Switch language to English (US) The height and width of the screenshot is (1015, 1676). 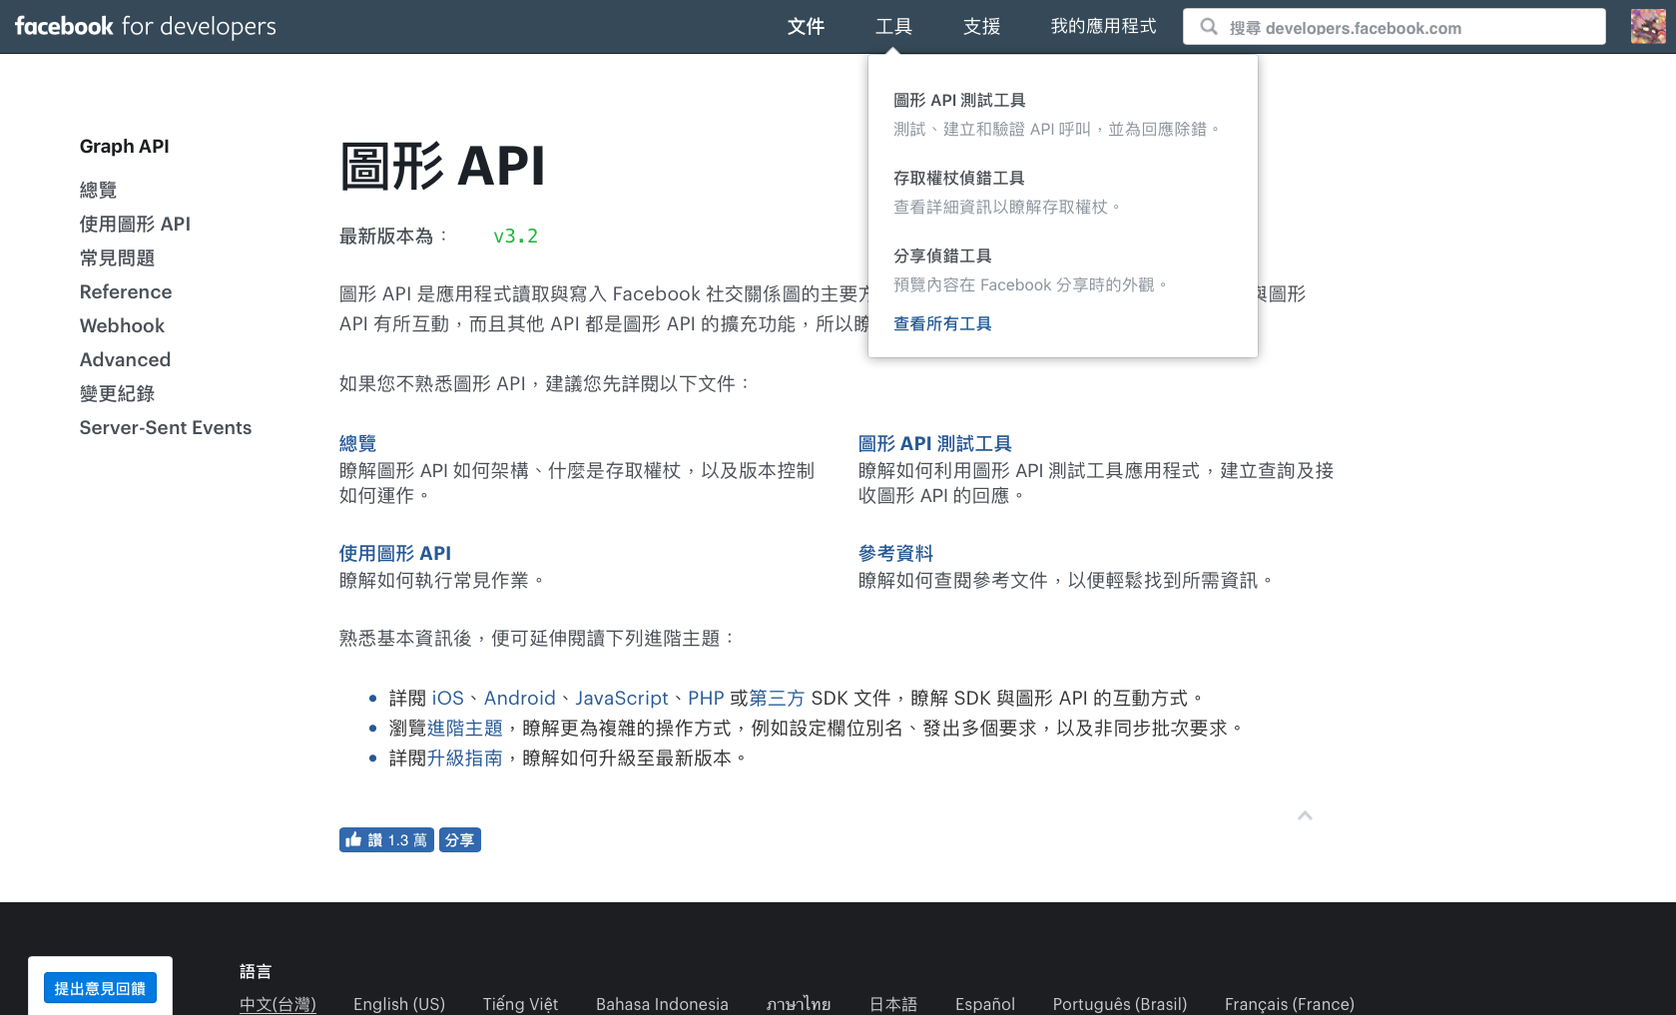tap(399, 1004)
